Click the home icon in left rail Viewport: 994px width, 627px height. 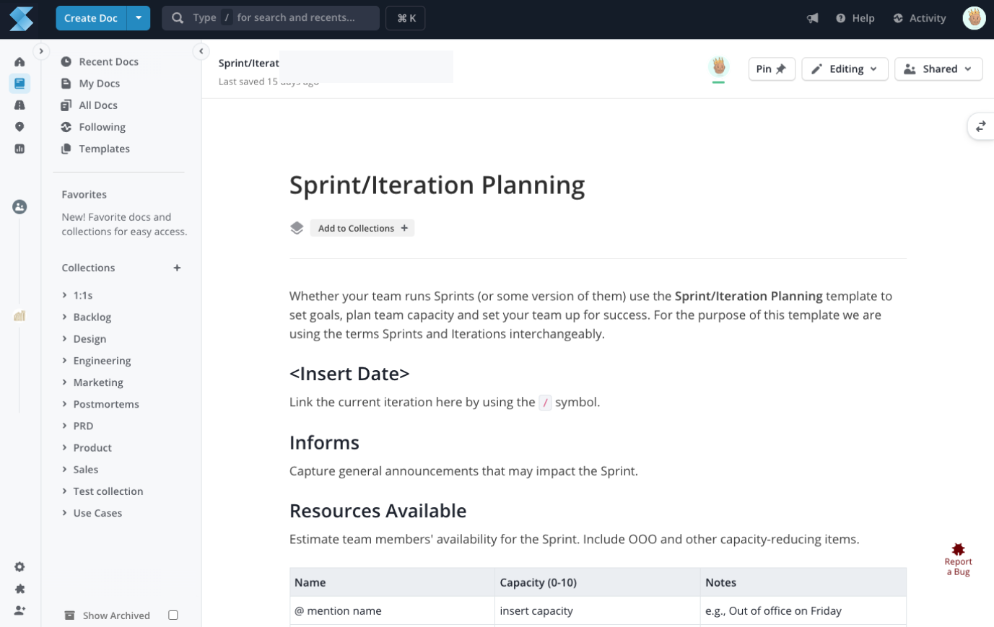[19, 62]
